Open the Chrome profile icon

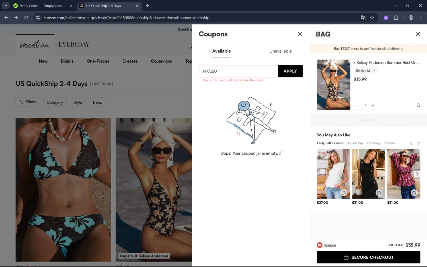(x=411, y=18)
